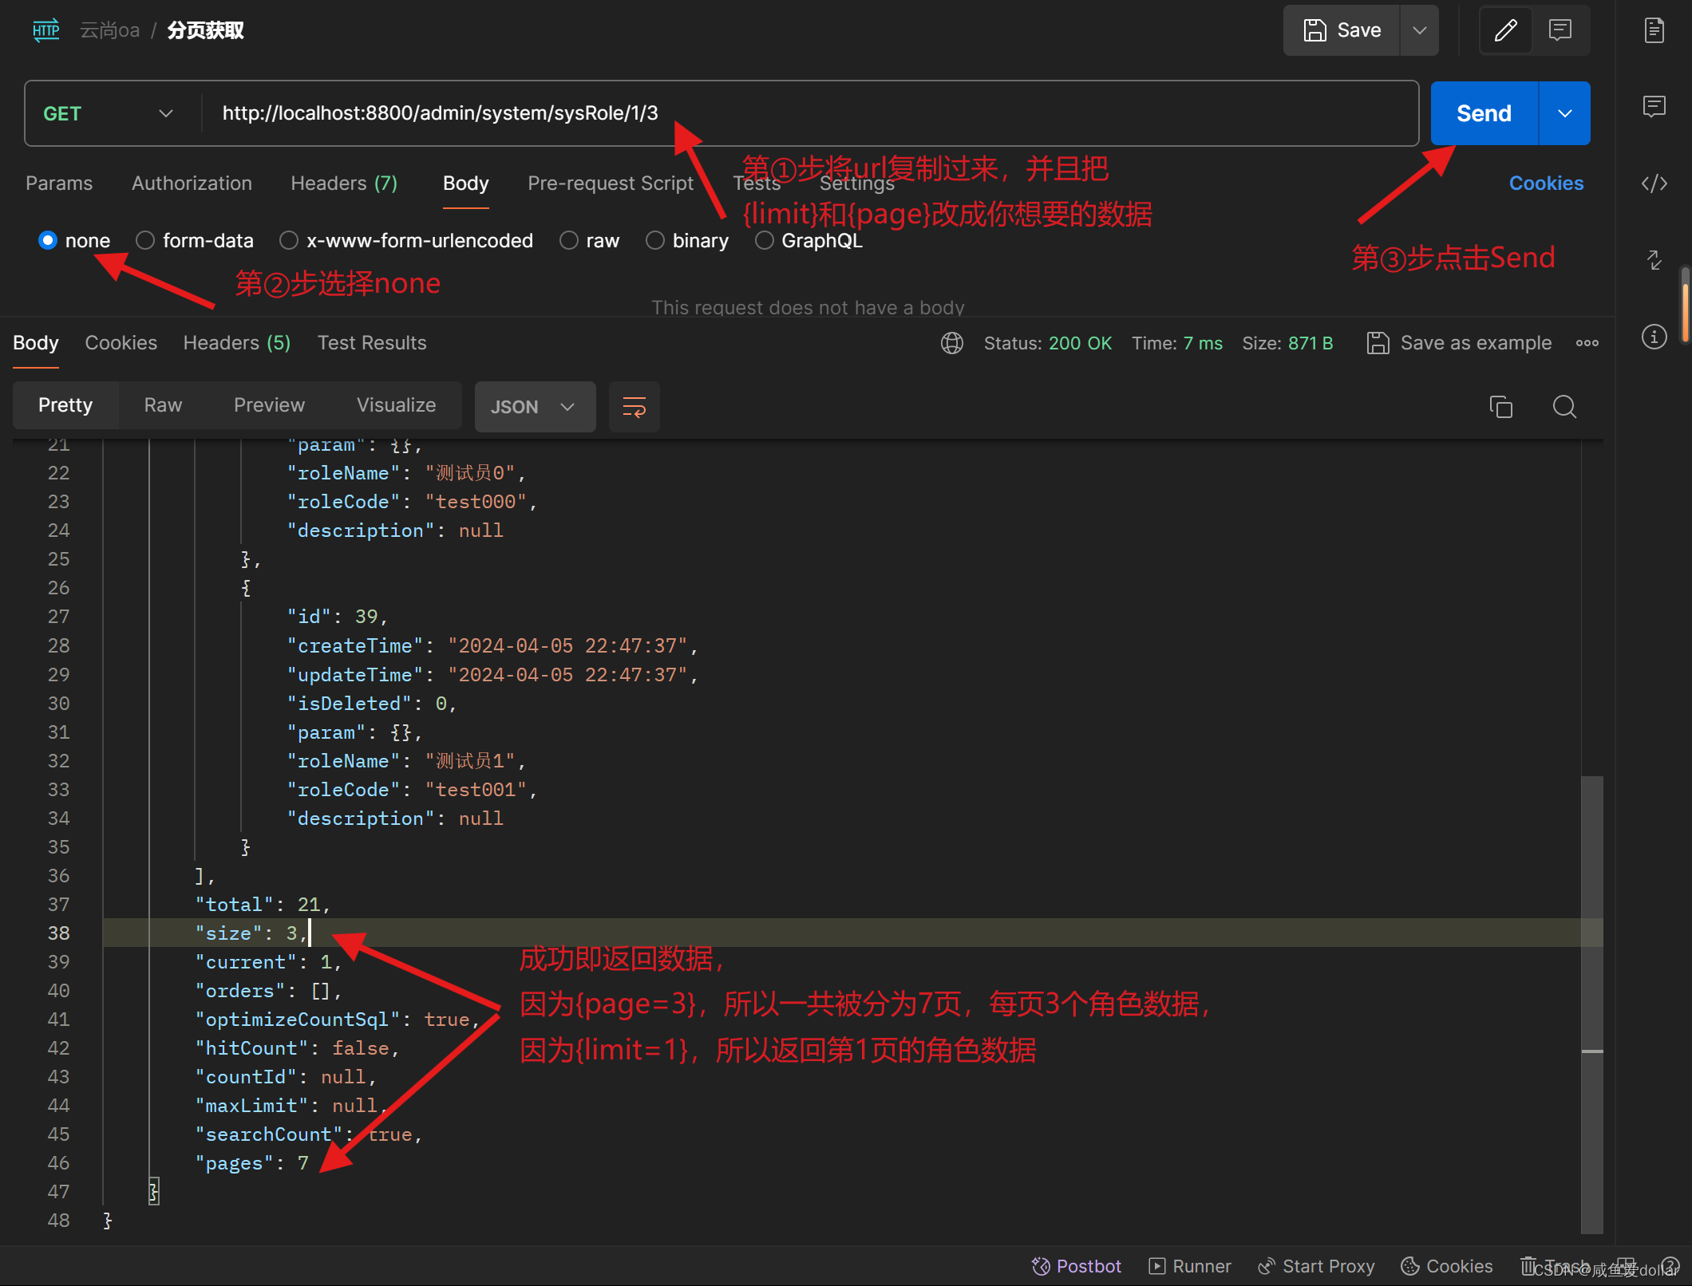Expand the Send options dropdown arrow
The height and width of the screenshot is (1286, 1692).
(1564, 113)
